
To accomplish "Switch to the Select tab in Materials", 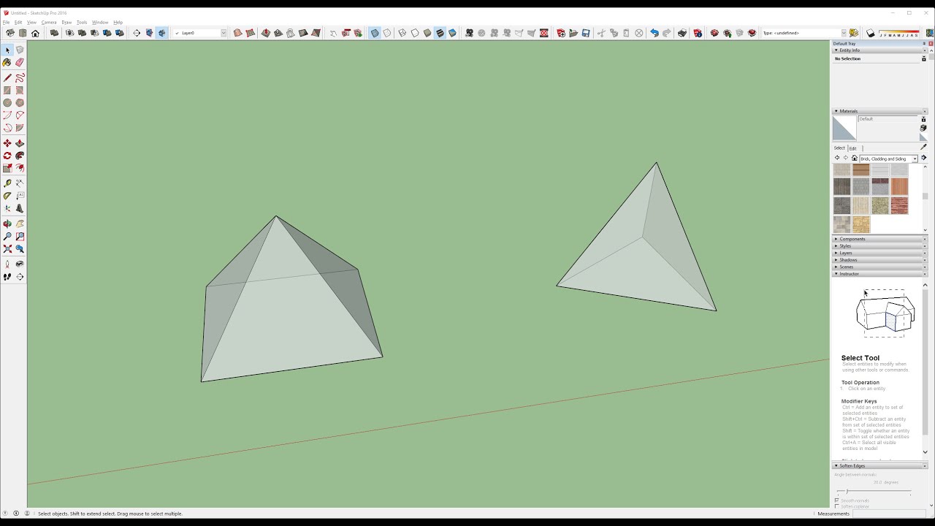I will click(839, 148).
